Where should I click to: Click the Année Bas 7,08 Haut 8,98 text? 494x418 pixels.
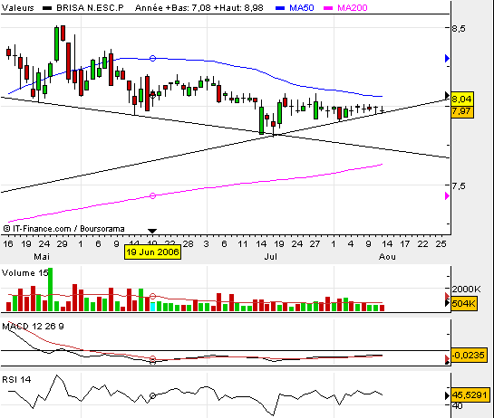[199, 7]
